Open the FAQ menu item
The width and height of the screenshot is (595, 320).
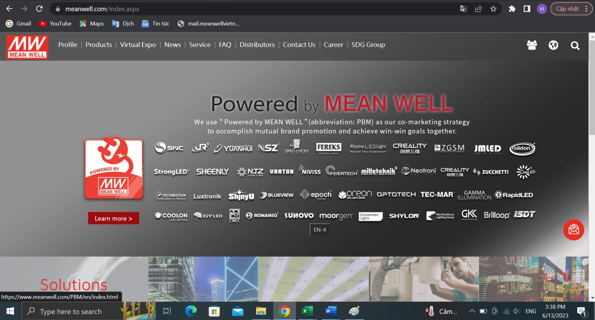(x=225, y=45)
